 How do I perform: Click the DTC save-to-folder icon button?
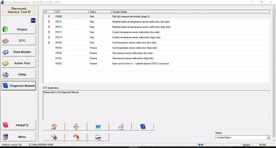(x=76, y=137)
